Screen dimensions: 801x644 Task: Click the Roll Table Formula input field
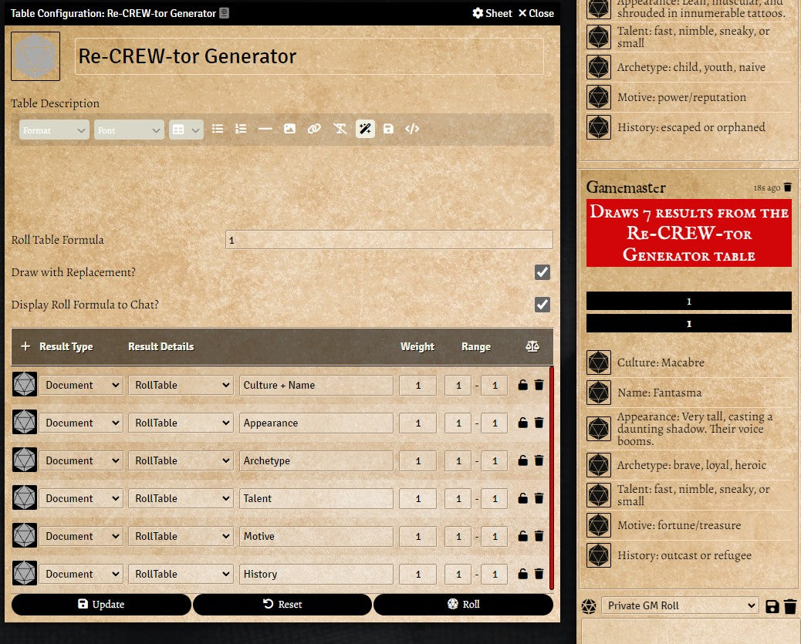(x=389, y=240)
